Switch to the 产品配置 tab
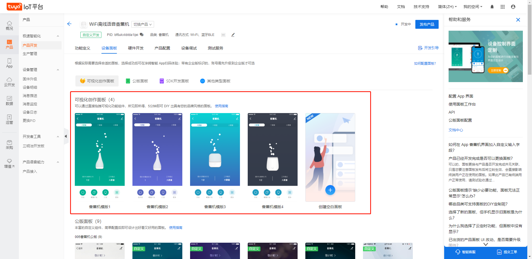532x259 pixels. [x=162, y=48]
